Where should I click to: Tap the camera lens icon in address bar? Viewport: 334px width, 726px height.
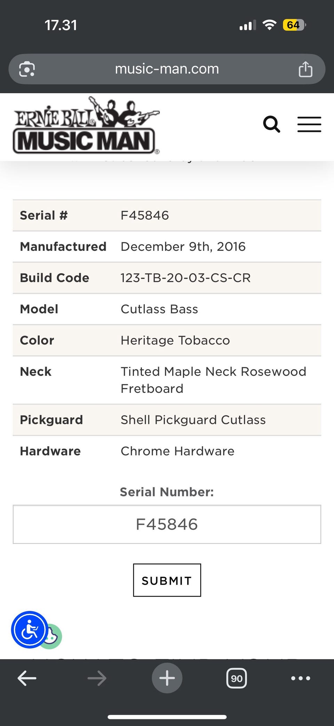(27, 69)
